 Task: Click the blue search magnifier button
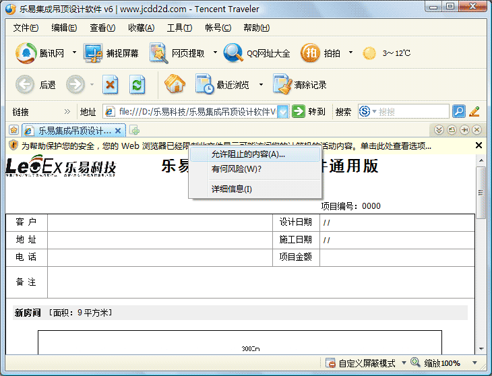(x=458, y=112)
